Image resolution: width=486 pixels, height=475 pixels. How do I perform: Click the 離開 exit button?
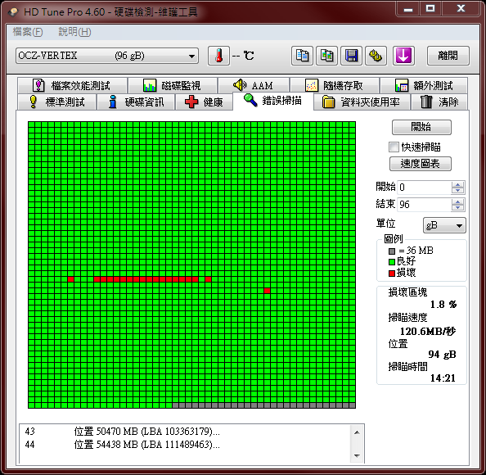448,56
